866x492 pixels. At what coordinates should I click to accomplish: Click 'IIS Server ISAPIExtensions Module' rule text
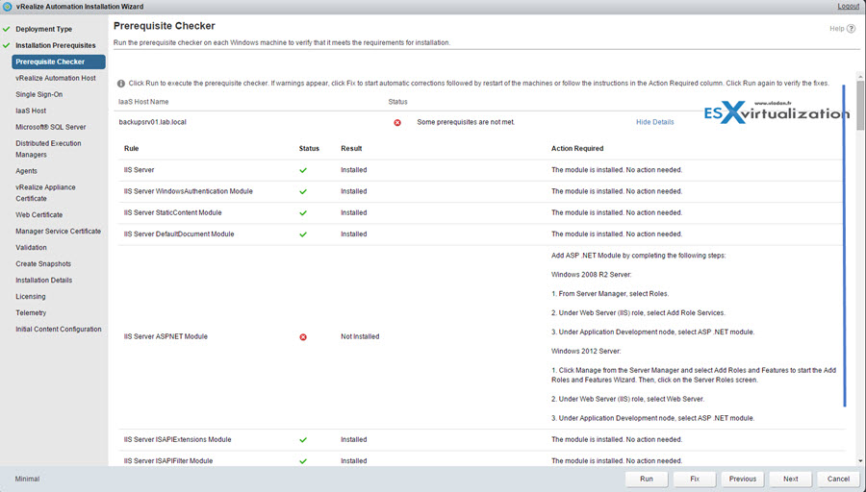click(x=177, y=439)
